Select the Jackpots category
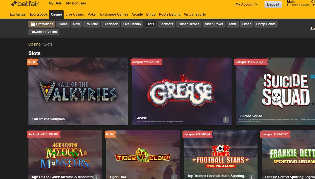The image size is (315, 179). point(166,24)
